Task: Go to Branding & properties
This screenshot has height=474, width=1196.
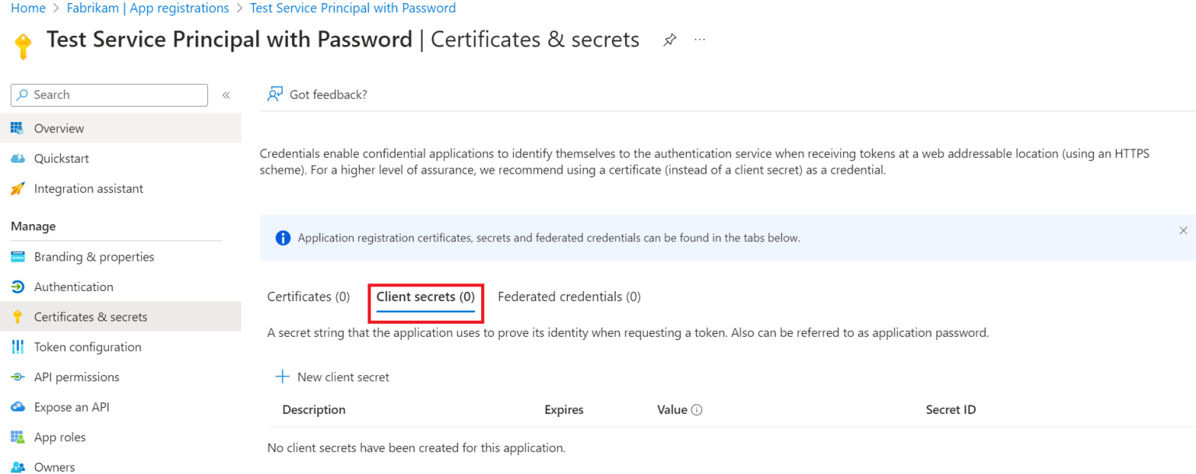Action: click(x=93, y=257)
